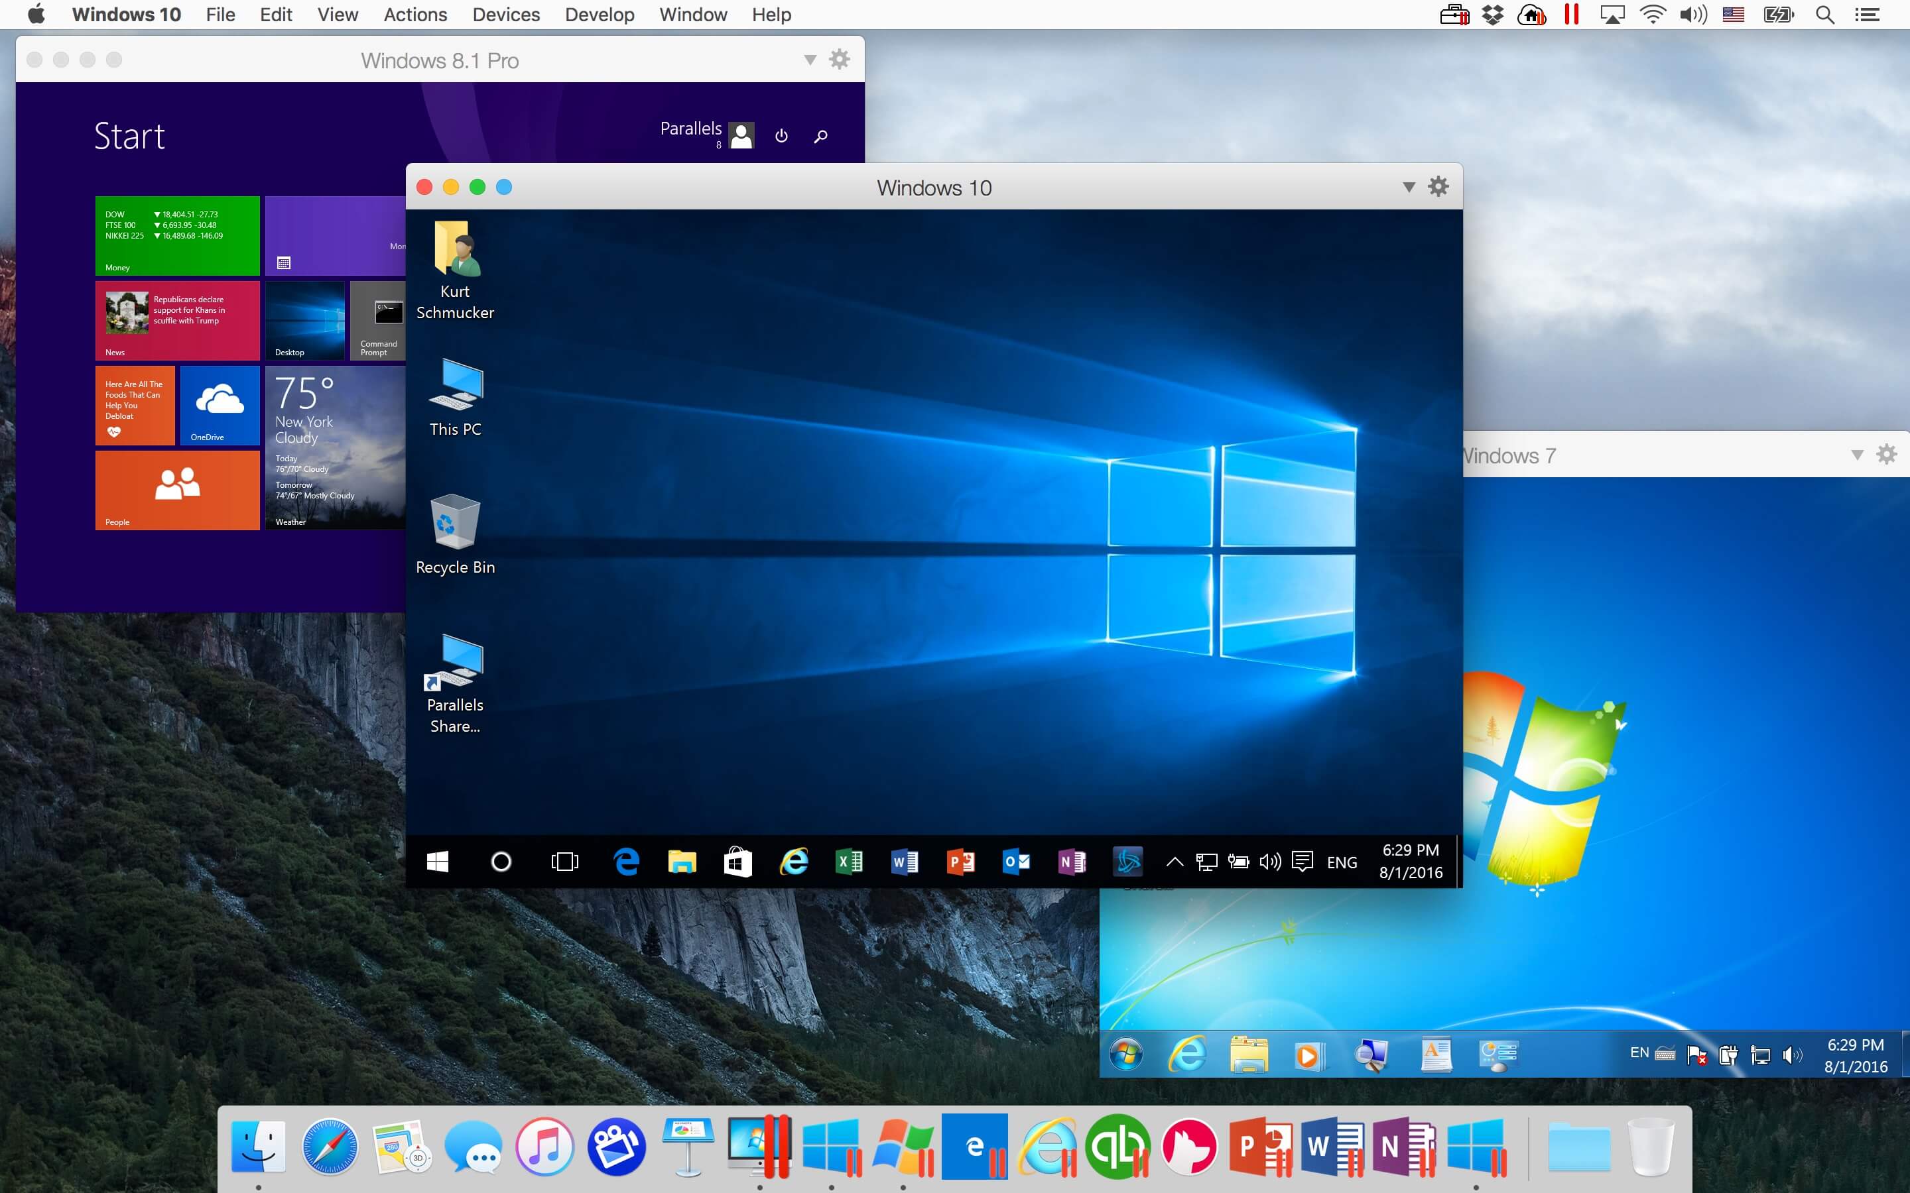Toggle Windows 10 taskbar notification area
1910x1193 pixels.
[x=1175, y=862]
